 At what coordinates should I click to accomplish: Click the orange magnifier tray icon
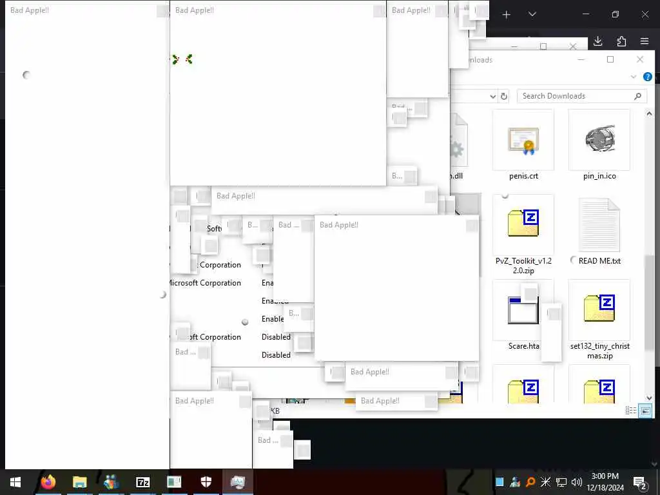pyautogui.click(x=530, y=482)
